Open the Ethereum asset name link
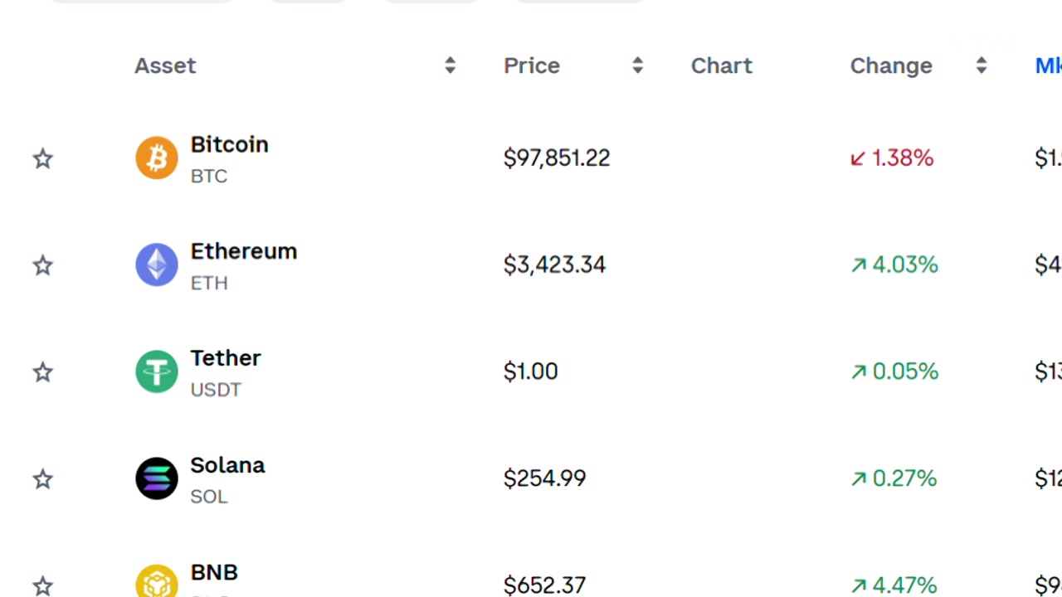Screen dimensions: 1062x597 [x=243, y=252]
